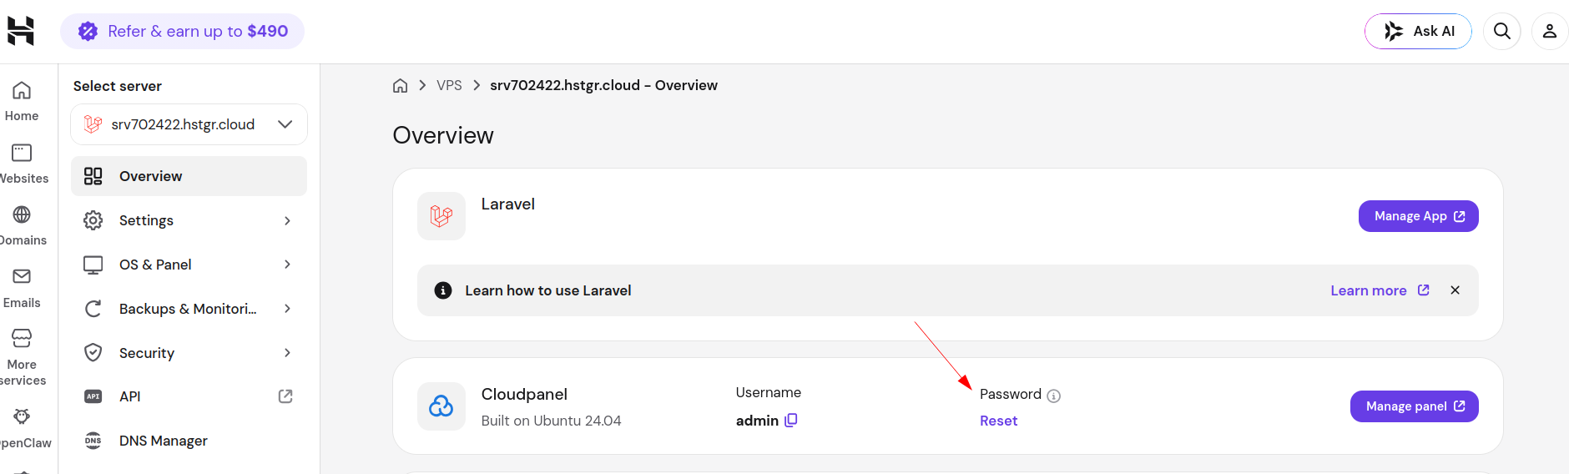Open the server selector dropdown

point(189,124)
